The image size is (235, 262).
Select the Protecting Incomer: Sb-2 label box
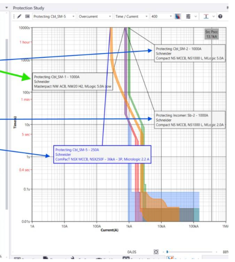coord(189,120)
